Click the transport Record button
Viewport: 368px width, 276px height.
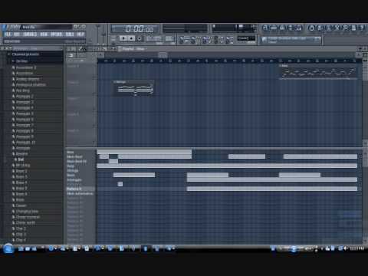pos(140,38)
